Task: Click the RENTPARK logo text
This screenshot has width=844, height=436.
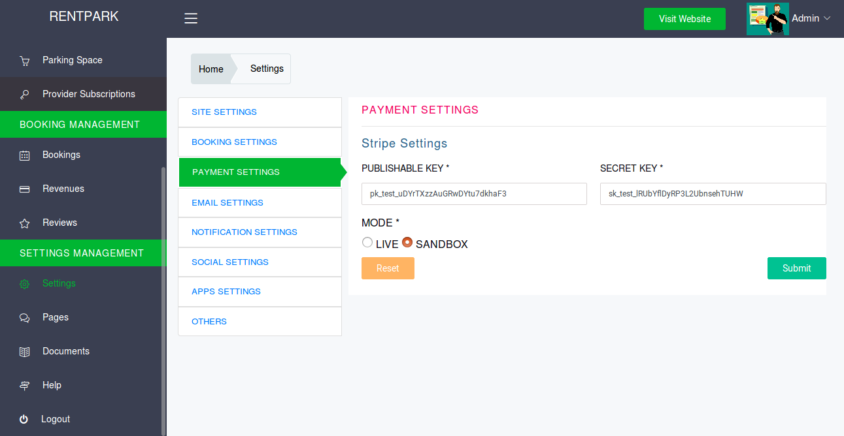Action: (x=84, y=16)
